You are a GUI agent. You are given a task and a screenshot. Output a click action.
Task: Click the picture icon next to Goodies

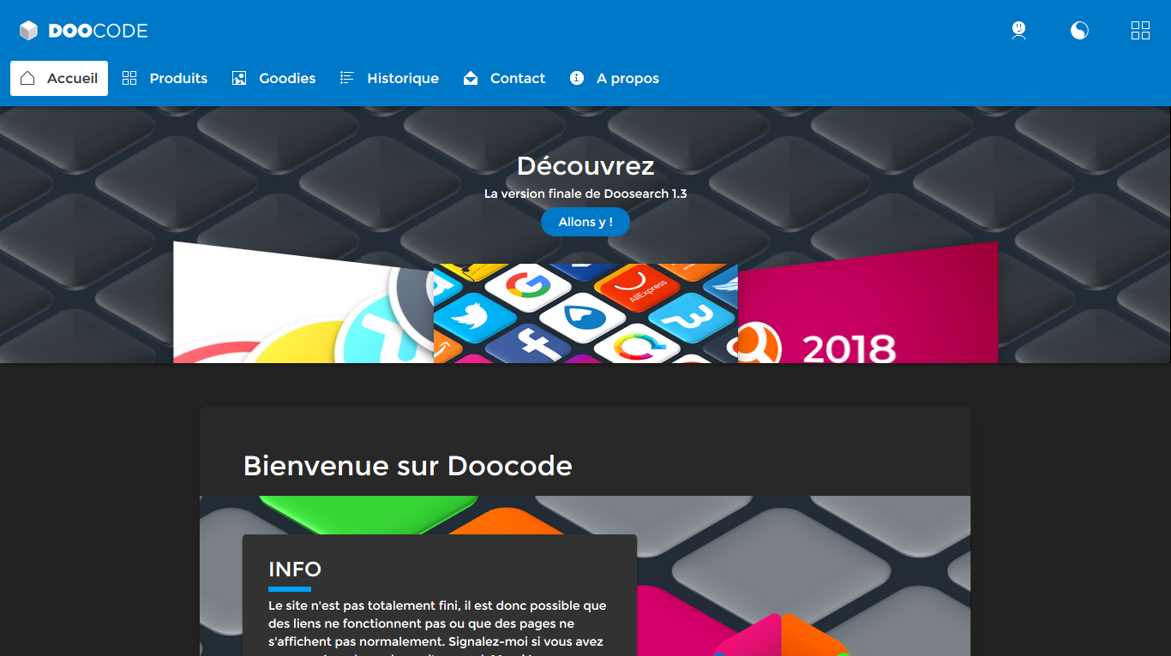pyautogui.click(x=239, y=78)
